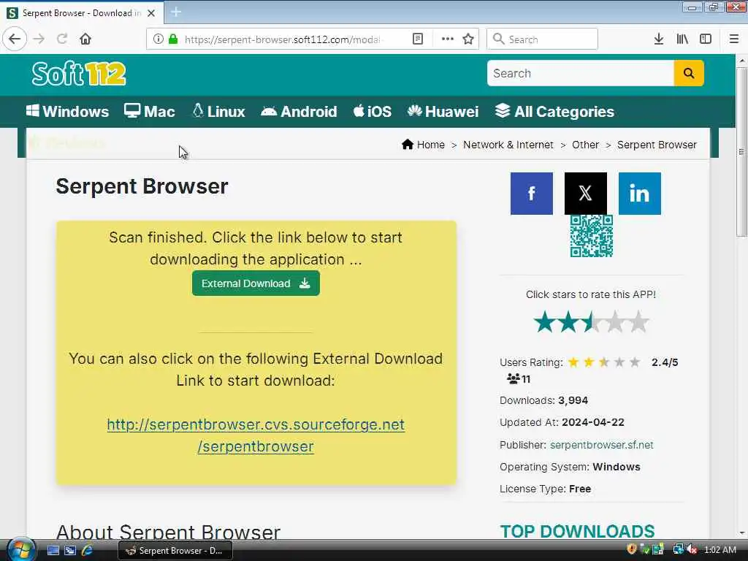The image size is (748, 561).
Task: Open the Firefox downloads arrow icon
Action: (659, 39)
